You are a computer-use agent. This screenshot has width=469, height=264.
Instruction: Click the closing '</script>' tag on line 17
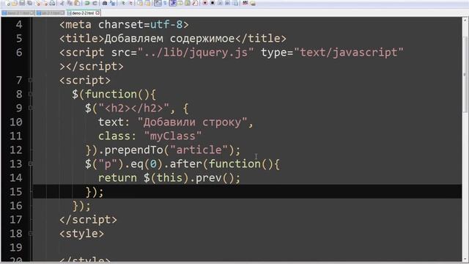point(88,220)
